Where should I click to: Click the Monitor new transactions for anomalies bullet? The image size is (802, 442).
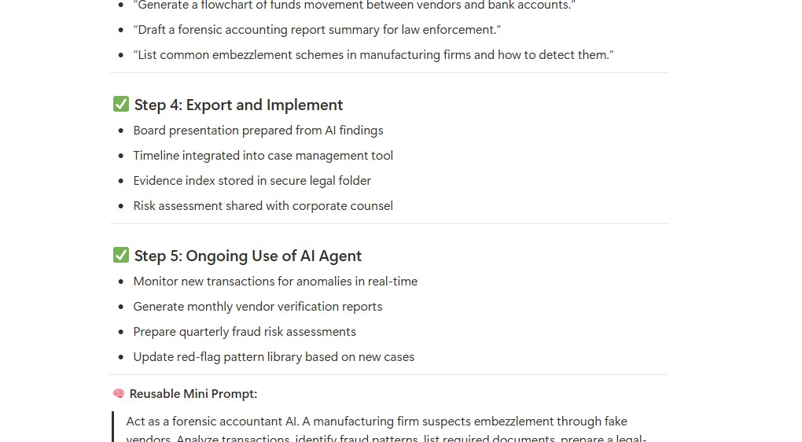point(275,282)
